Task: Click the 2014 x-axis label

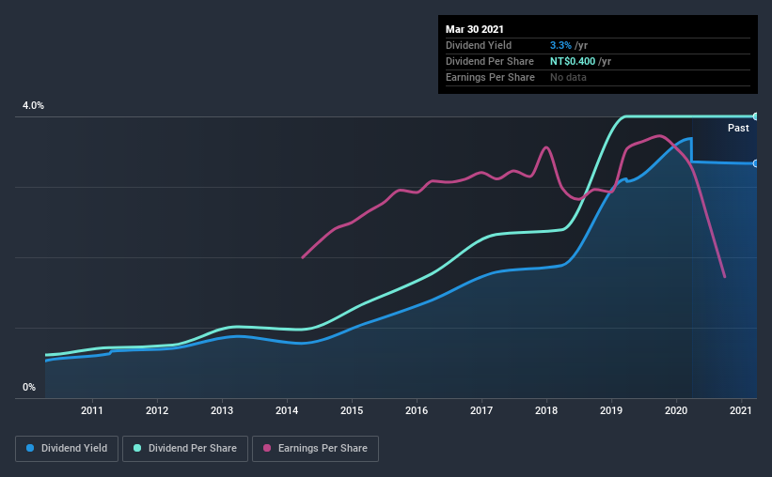Action: pyautogui.click(x=287, y=410)
